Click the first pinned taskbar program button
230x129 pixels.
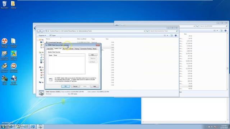pyautogui.click(x=32, y=126)
